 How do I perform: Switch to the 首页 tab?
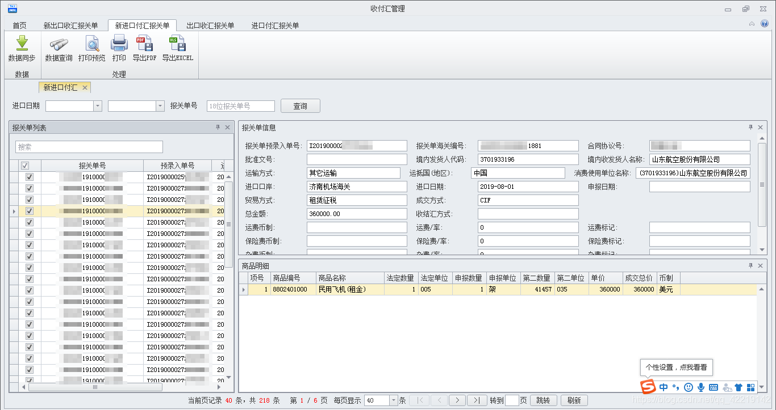click(19, 26)
